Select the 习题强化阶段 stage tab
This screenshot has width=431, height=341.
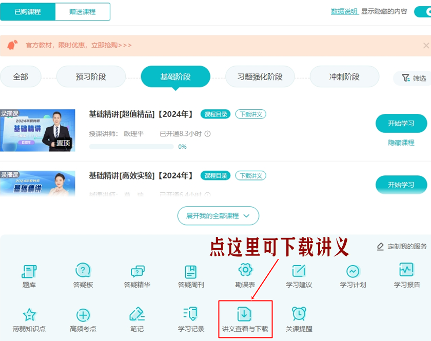[260, 77]
